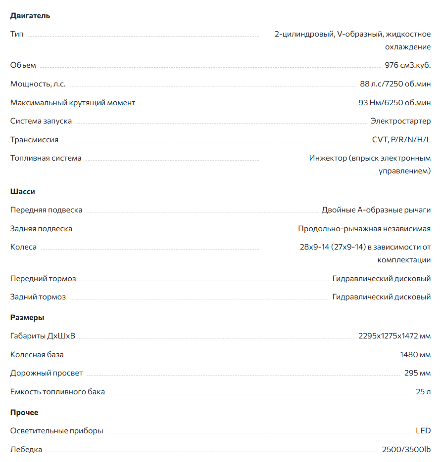Select the Максимальный крутящий момент label
The image size is (441, 462).
coord(73,103)
